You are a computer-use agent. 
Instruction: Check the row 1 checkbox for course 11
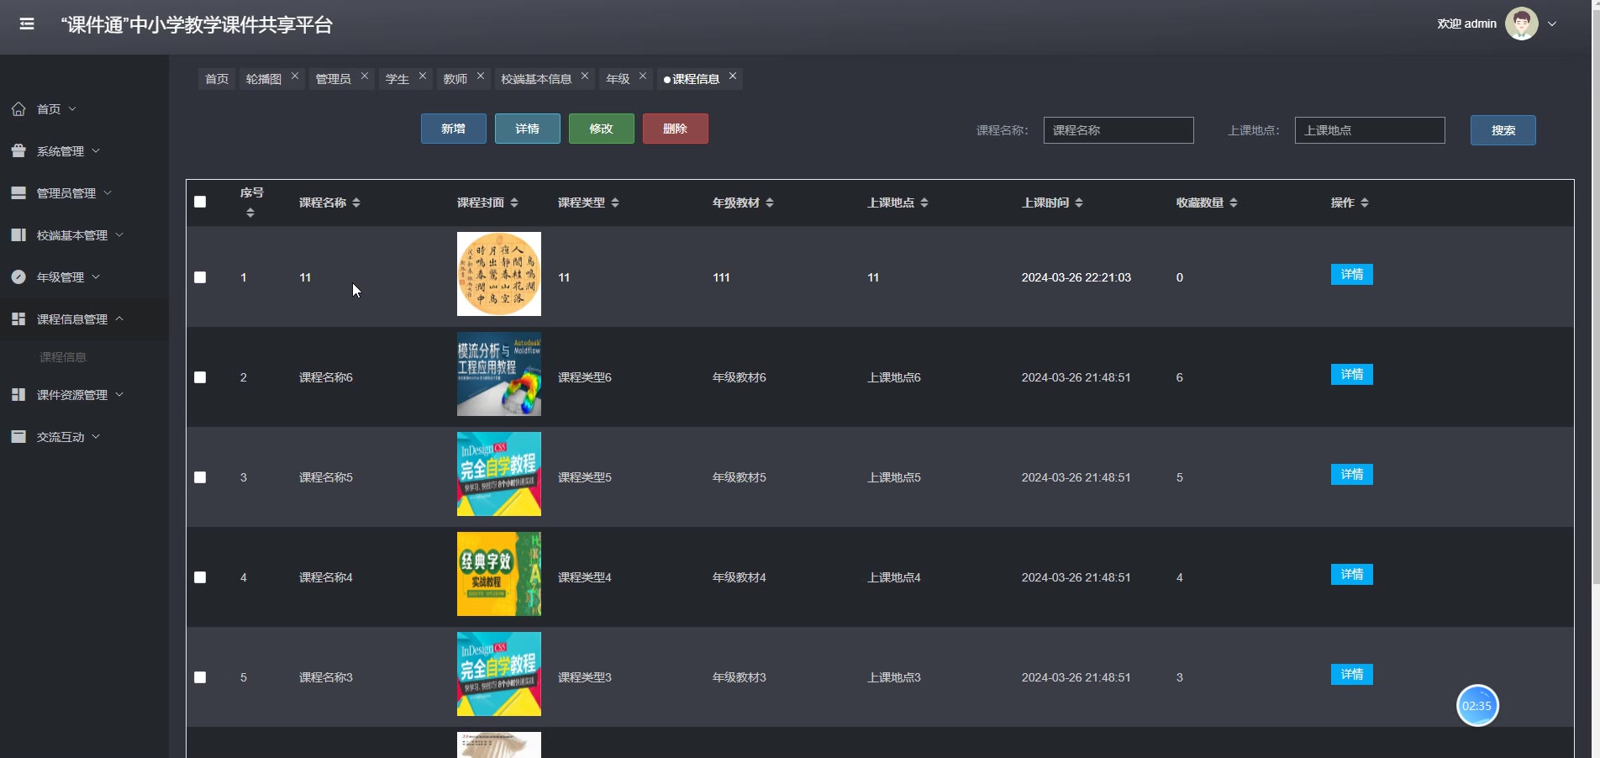pos(200,277)
